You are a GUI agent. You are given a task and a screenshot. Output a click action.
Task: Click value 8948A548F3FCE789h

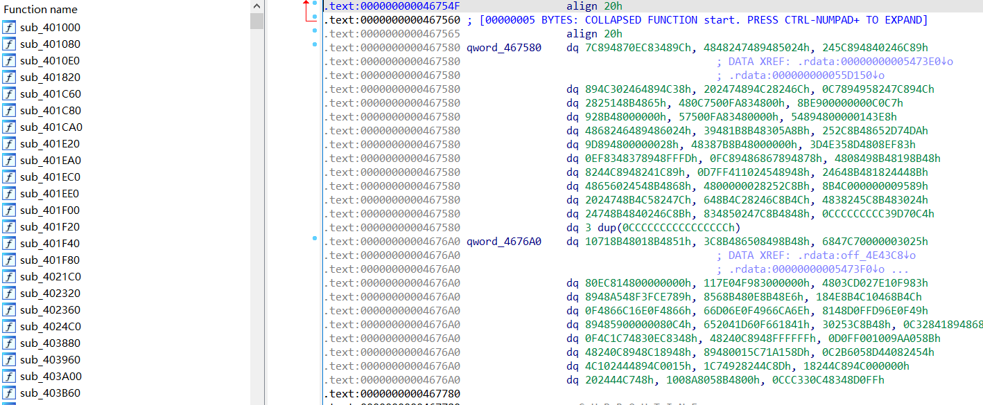coord(638,297)
